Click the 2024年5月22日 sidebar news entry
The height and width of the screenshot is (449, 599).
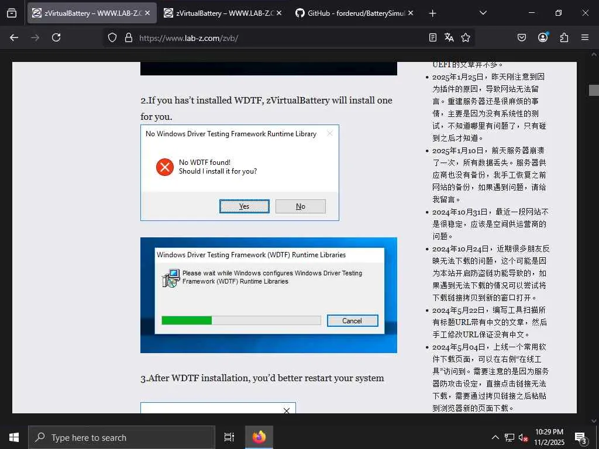tap(490, 322)
